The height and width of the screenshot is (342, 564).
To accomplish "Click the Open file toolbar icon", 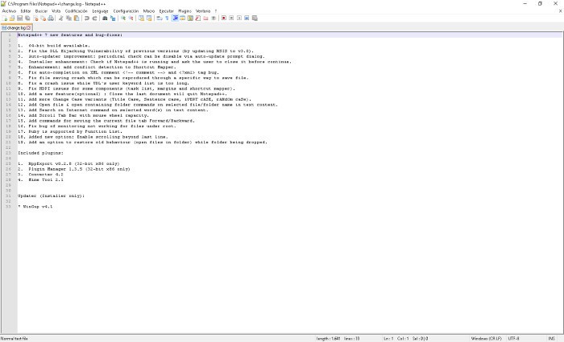I will [12, 18].
